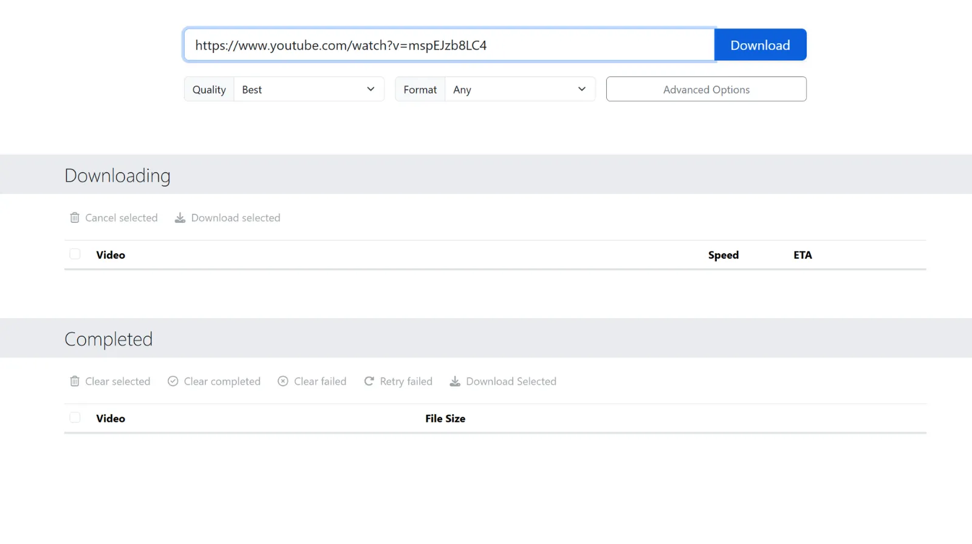This screenshot has width=972, height=544.
Task: Click the download icon beside Download Selected in Completed
Action: pyautogui.click(x=455, y=381)
